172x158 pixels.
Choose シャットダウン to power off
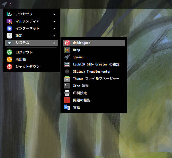32,67
